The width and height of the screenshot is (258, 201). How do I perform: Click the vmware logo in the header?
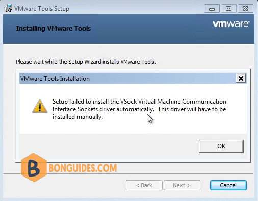(231, 24)
